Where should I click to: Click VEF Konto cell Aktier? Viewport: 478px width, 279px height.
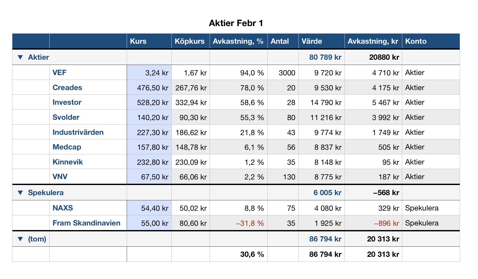tap(431, 72)
